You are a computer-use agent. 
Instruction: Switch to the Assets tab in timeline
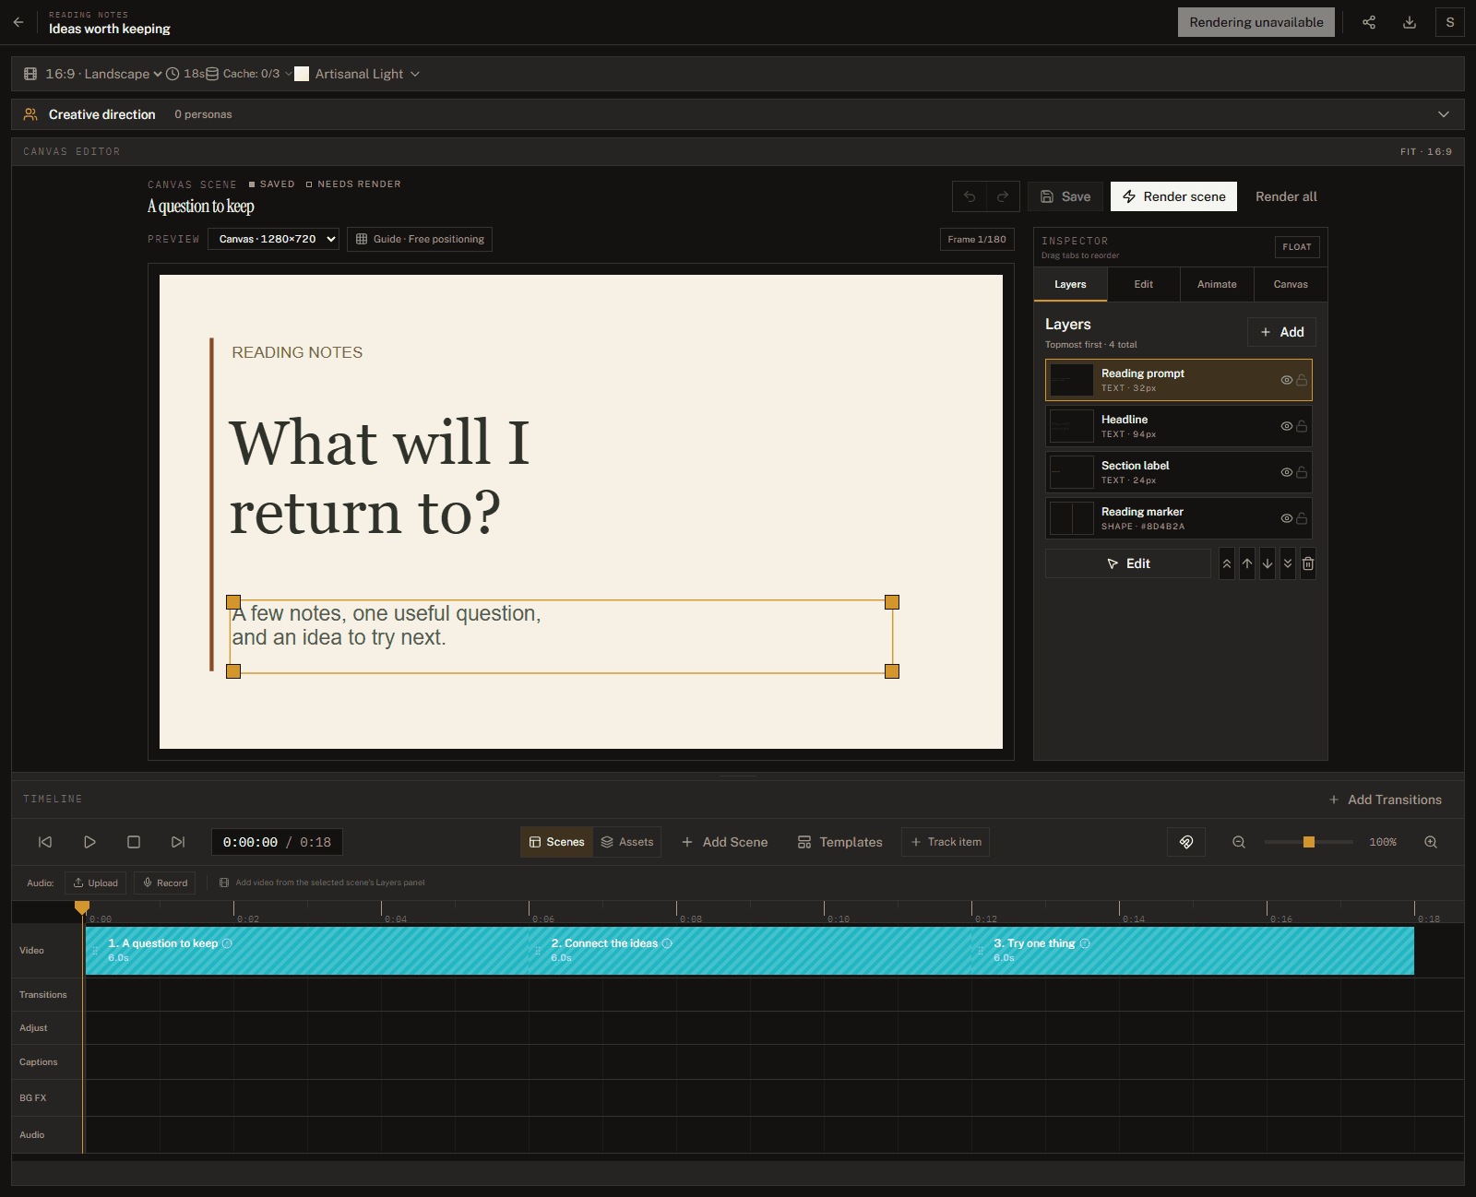(x=627, y=842)
